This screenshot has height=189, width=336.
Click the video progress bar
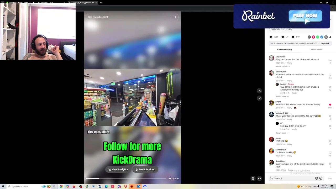126,178
